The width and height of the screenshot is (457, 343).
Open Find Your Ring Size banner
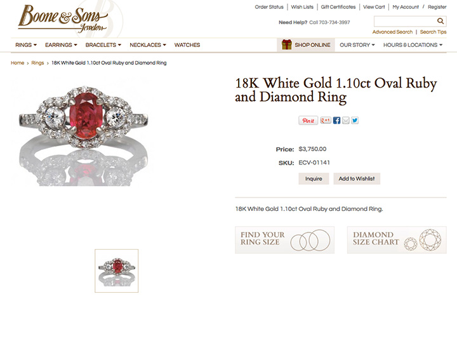click(x=285, y=239)
